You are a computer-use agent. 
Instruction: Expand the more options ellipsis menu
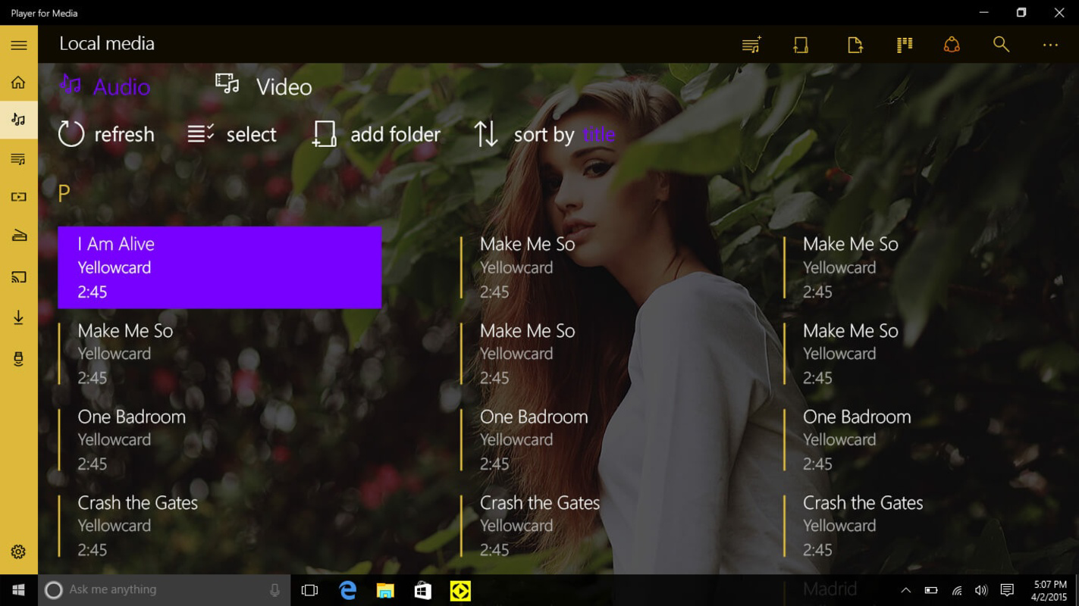1050,45
